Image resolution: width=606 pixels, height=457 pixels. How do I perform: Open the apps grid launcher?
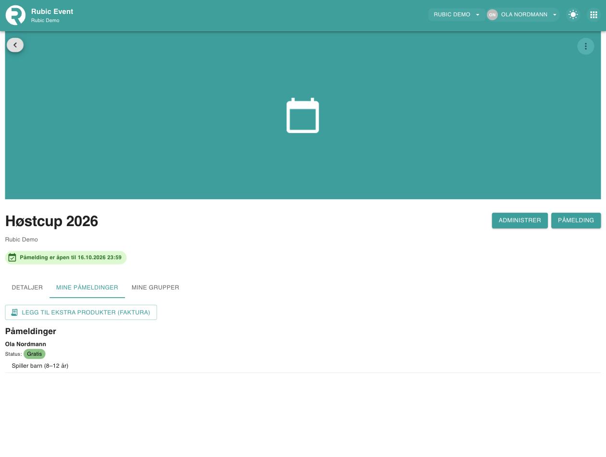click(x=594, y=15)
